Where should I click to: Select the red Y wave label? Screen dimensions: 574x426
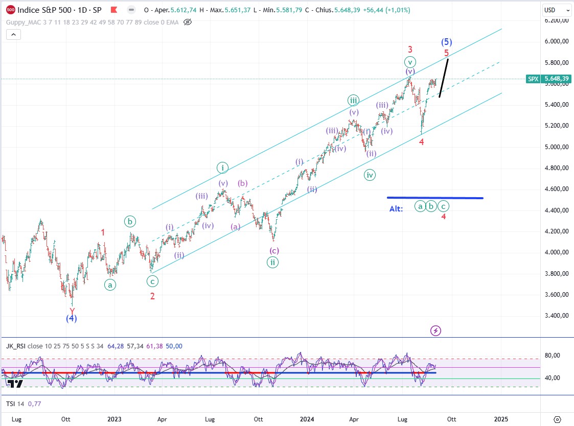[x=72, y=312]
